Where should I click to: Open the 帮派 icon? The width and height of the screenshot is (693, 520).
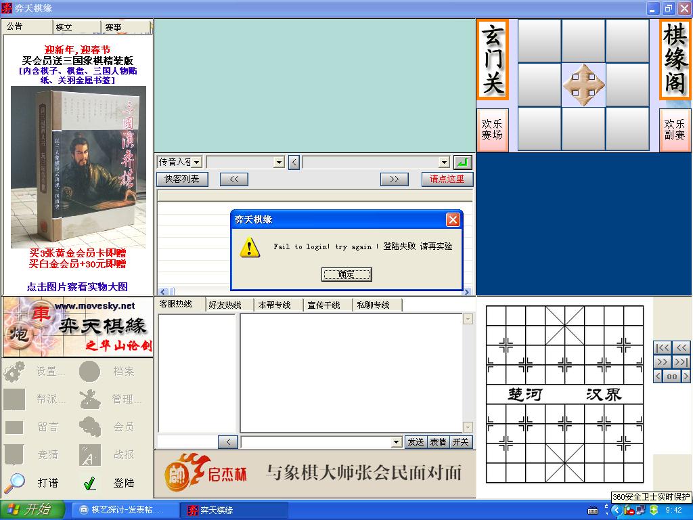point(15,399)
